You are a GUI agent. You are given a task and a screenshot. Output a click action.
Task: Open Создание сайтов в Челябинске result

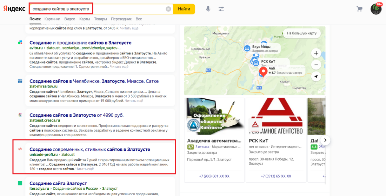tap(94, 81)
